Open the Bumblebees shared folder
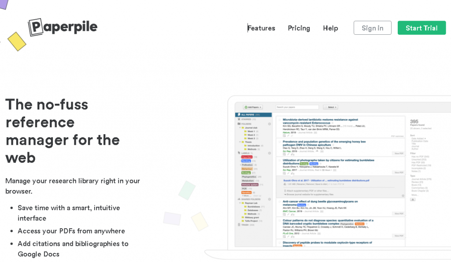 254,207
